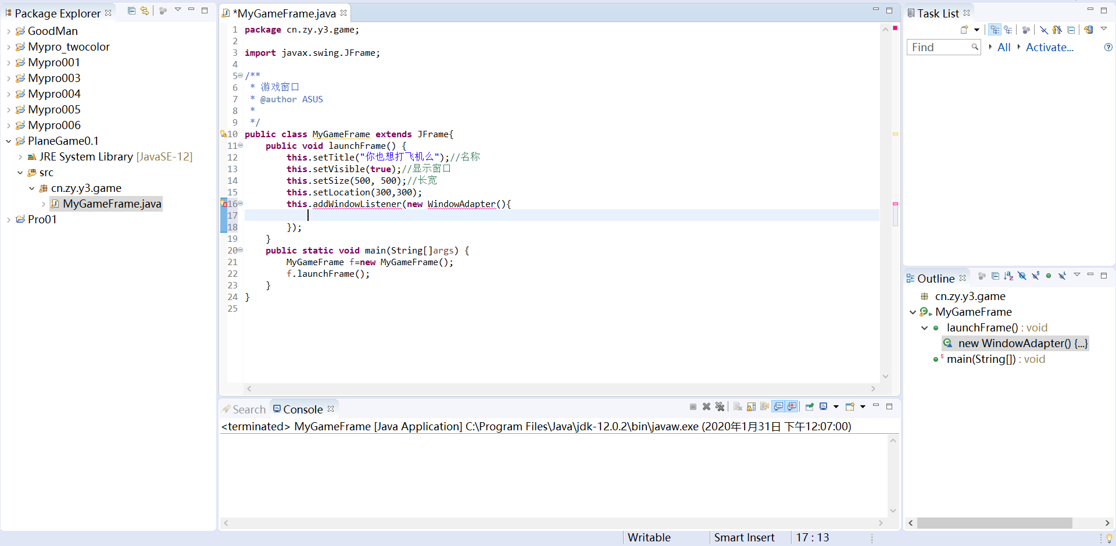Toggle Show Console on Standard Out
Viewport: 1116px width, 546px height.
click(x=778, y=406)
